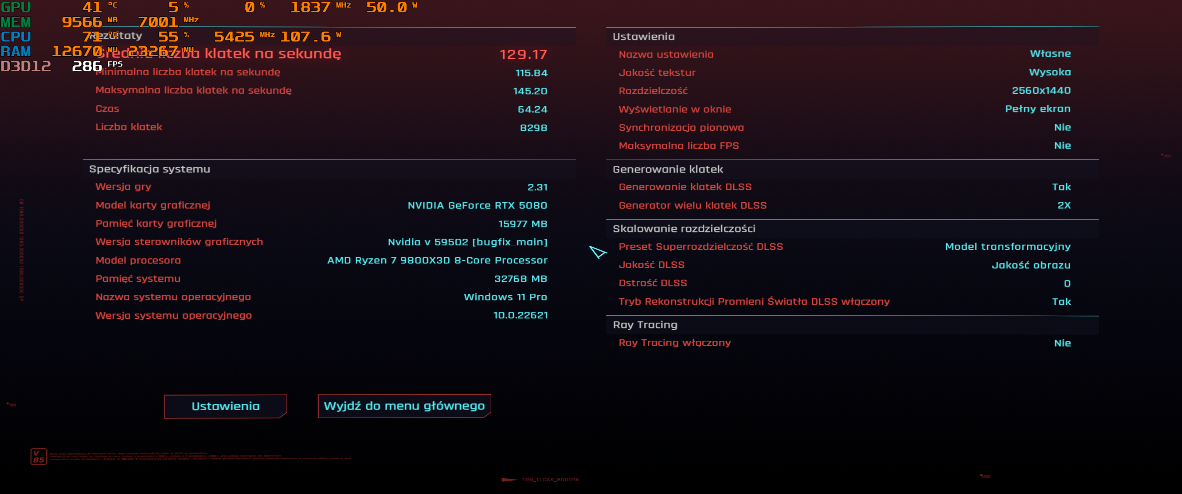The width and height of the screenshot is (1182, 494).
Task: Click the Ostrość DLSS value 0
Action: tap(1067, 283)
